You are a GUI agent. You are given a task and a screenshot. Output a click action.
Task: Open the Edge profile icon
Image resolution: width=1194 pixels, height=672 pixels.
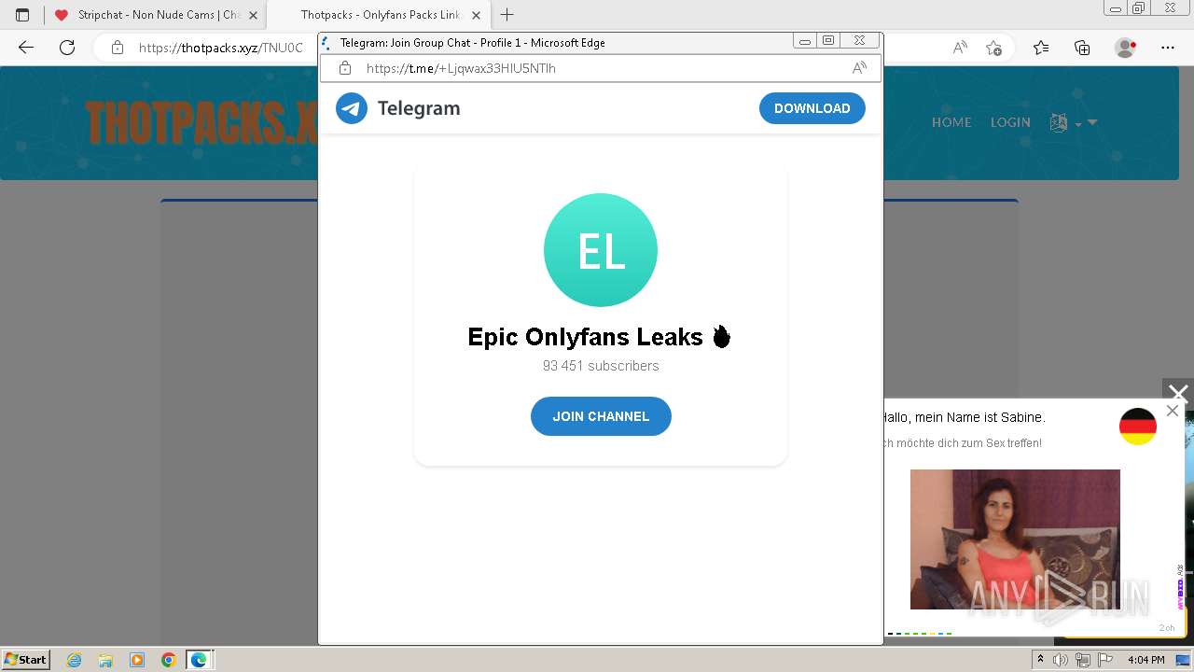(x=1126, y=48)
